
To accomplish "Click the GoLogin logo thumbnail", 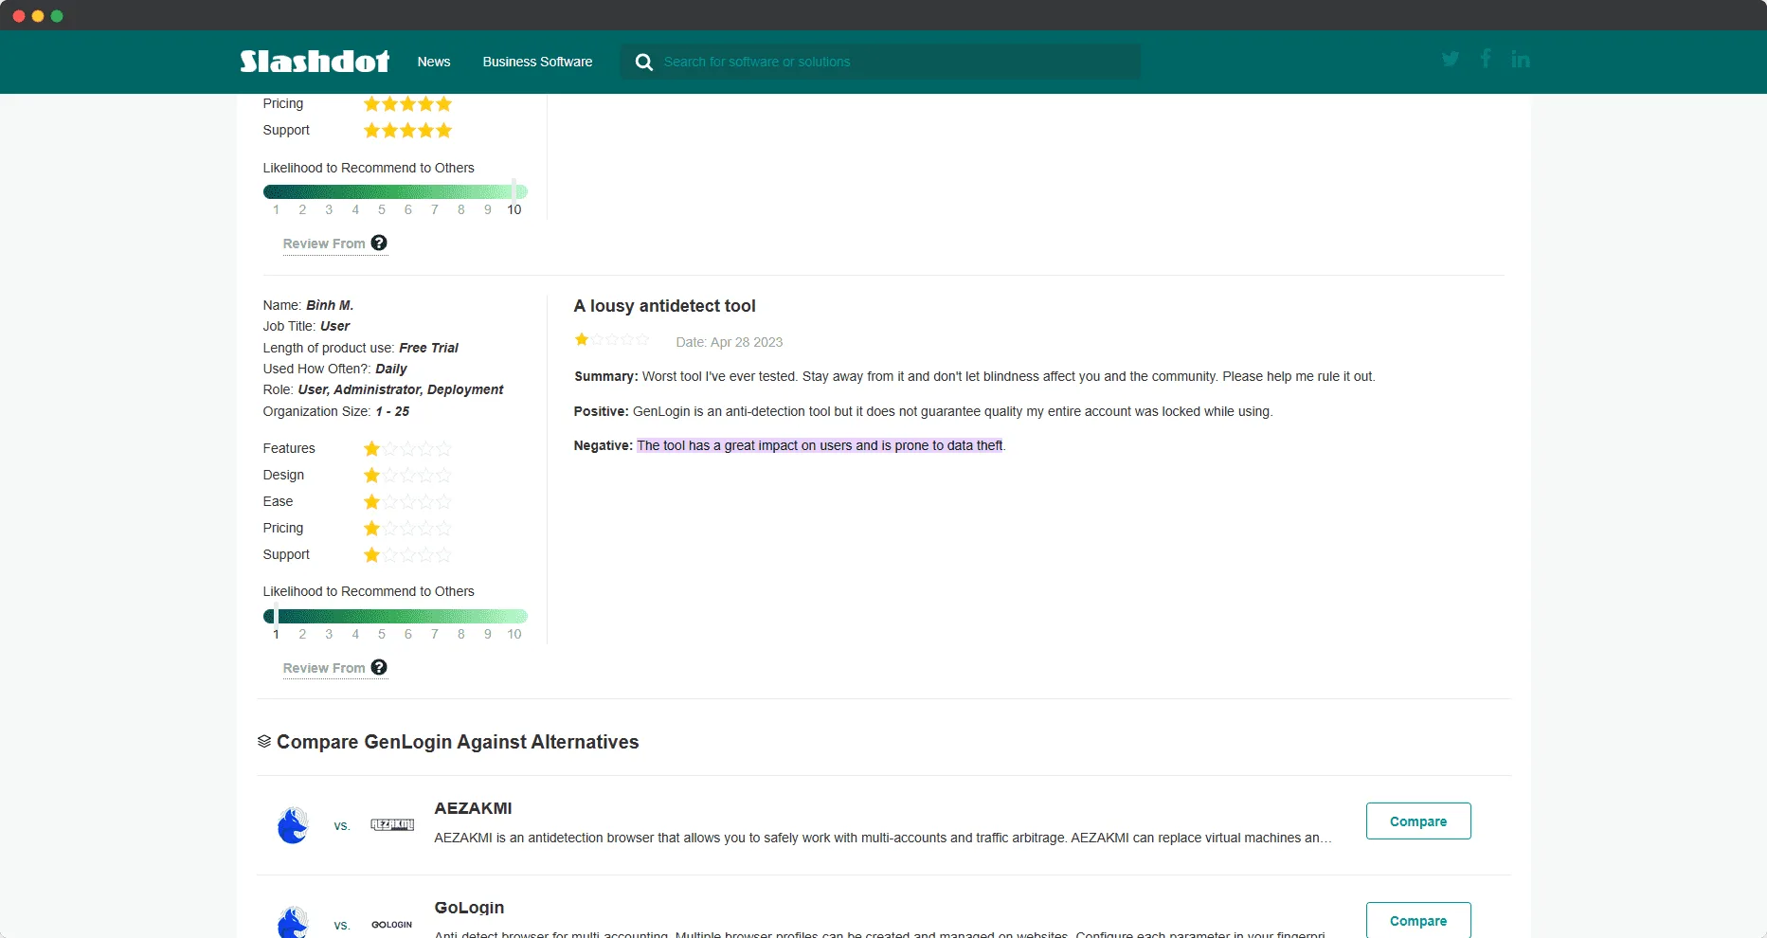I will pyautogui.click(x=392, y=925).
